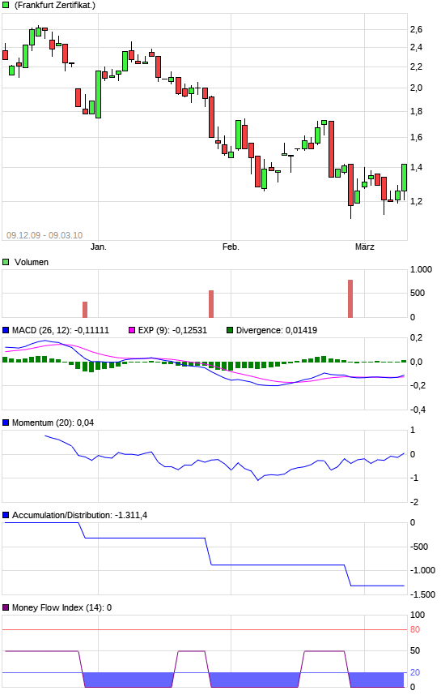Select the Feb. label on time axis

point(231,247)
